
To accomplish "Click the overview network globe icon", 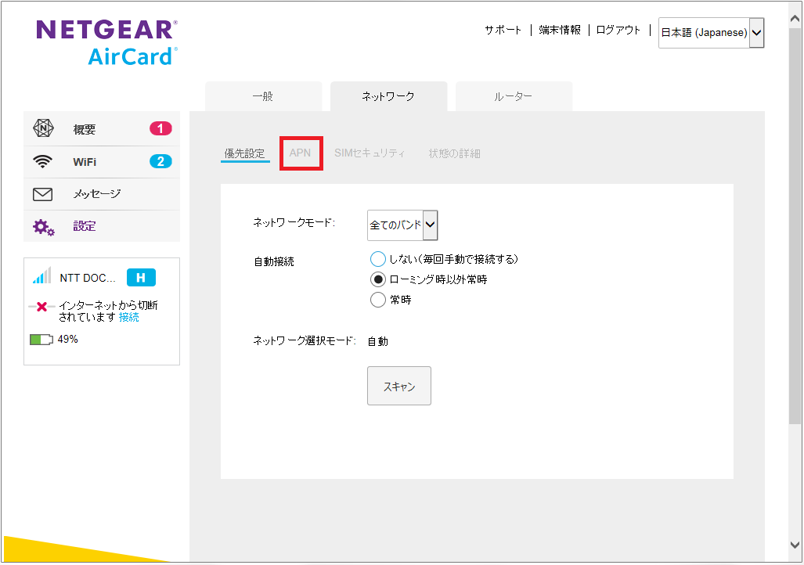I will tap(43, 128).
